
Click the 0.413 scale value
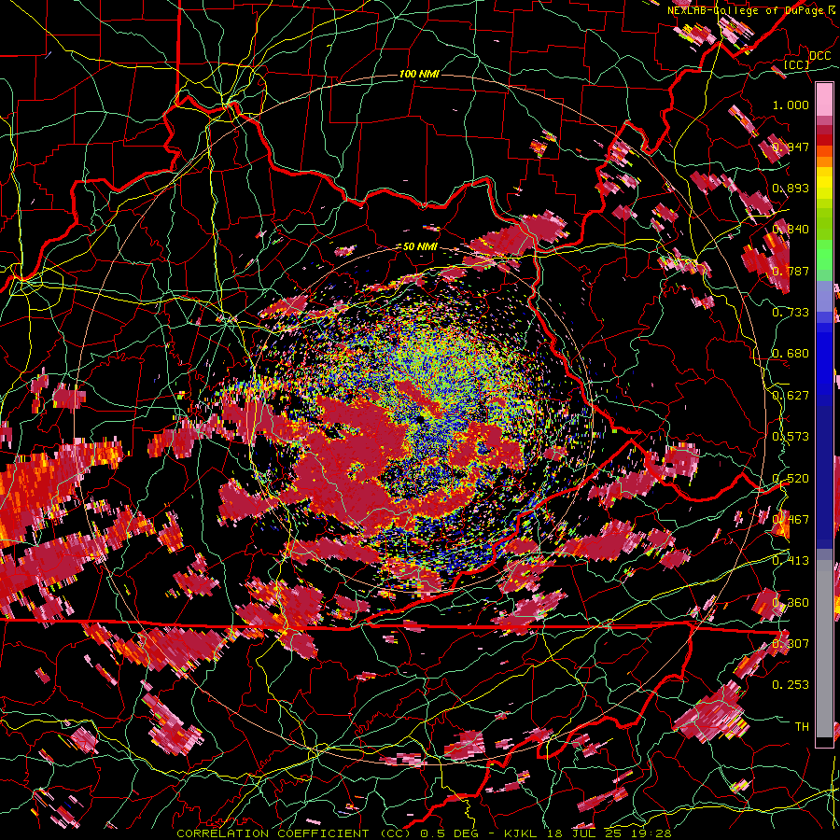point(791,561)
